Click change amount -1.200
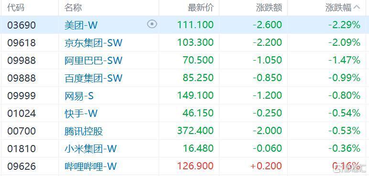Screen dimensions: 369x176 [268, 95]
